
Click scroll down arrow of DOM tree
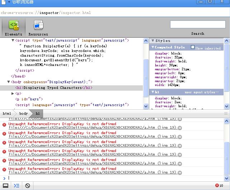pos(146,106)
